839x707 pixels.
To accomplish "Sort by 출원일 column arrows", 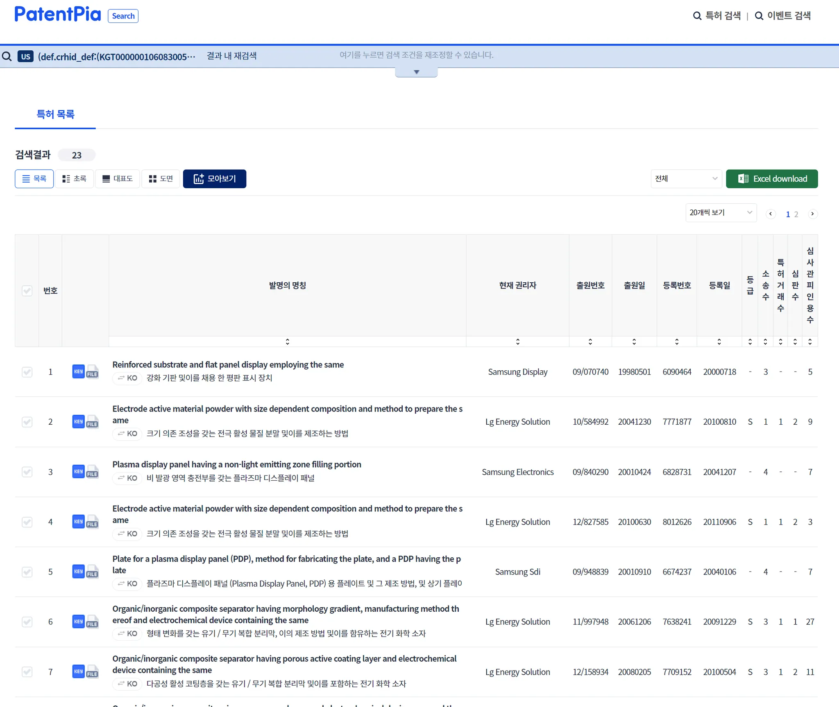I will [x=634, y=342].
